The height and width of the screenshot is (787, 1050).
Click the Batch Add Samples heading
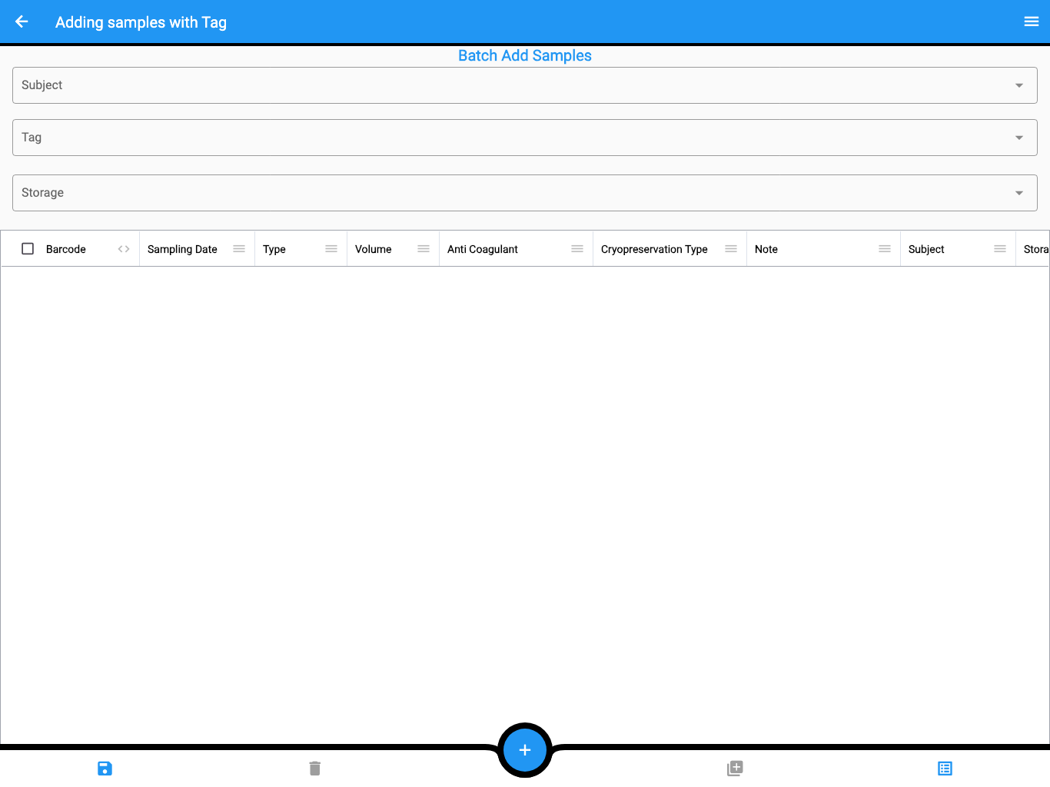pos(525,55)
